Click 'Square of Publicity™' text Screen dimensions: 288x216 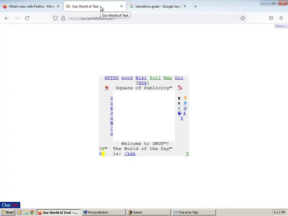[144, 88]
